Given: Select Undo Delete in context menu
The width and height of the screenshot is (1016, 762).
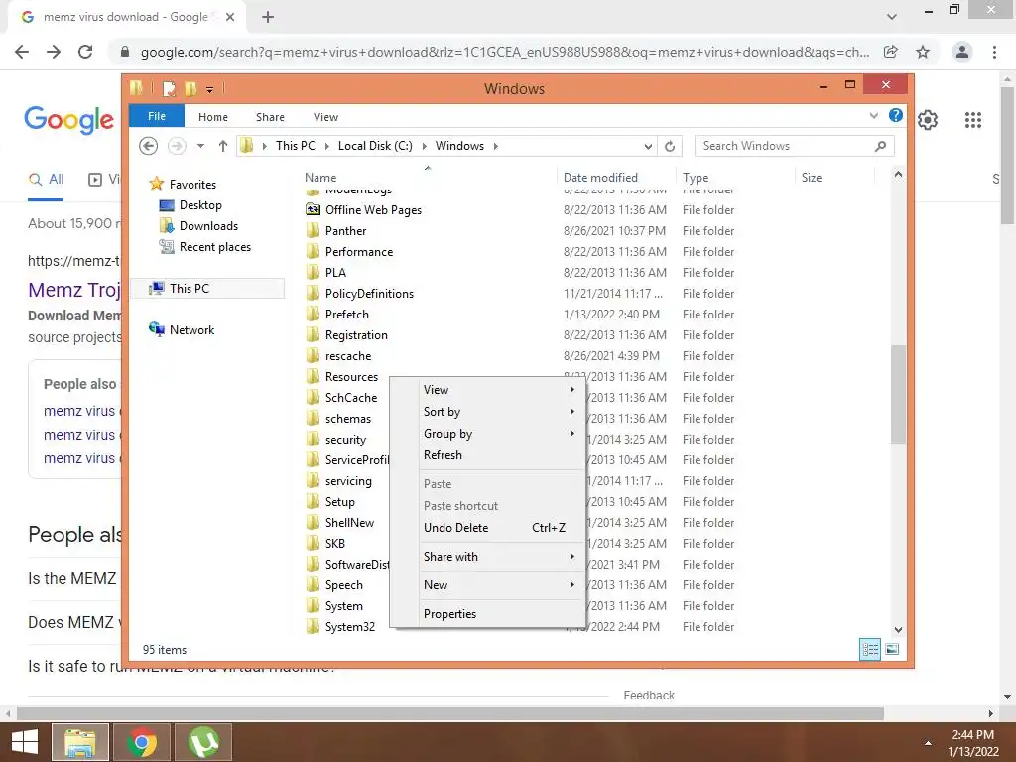Looking at the screenshot, I should 487,528.
